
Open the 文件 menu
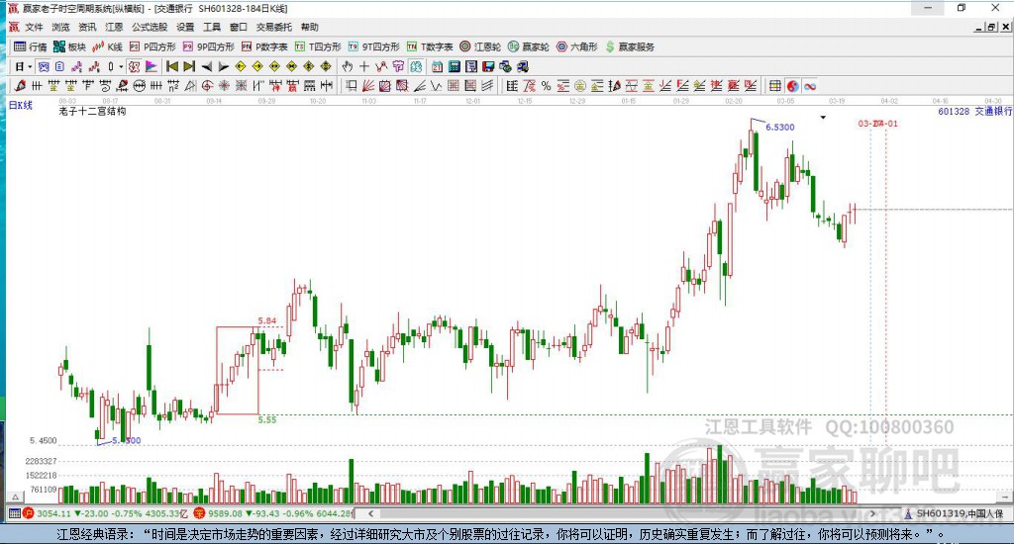coord(34,27)
